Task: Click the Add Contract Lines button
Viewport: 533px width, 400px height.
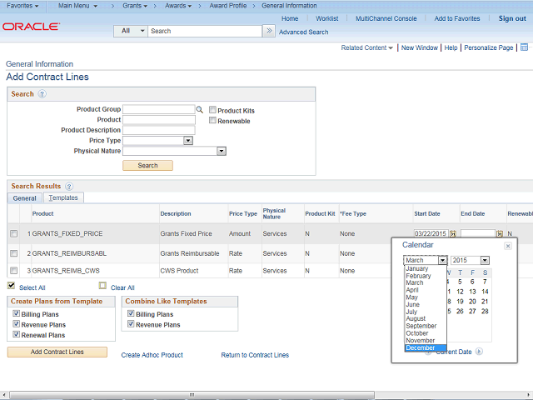Action: coord(57,352)
